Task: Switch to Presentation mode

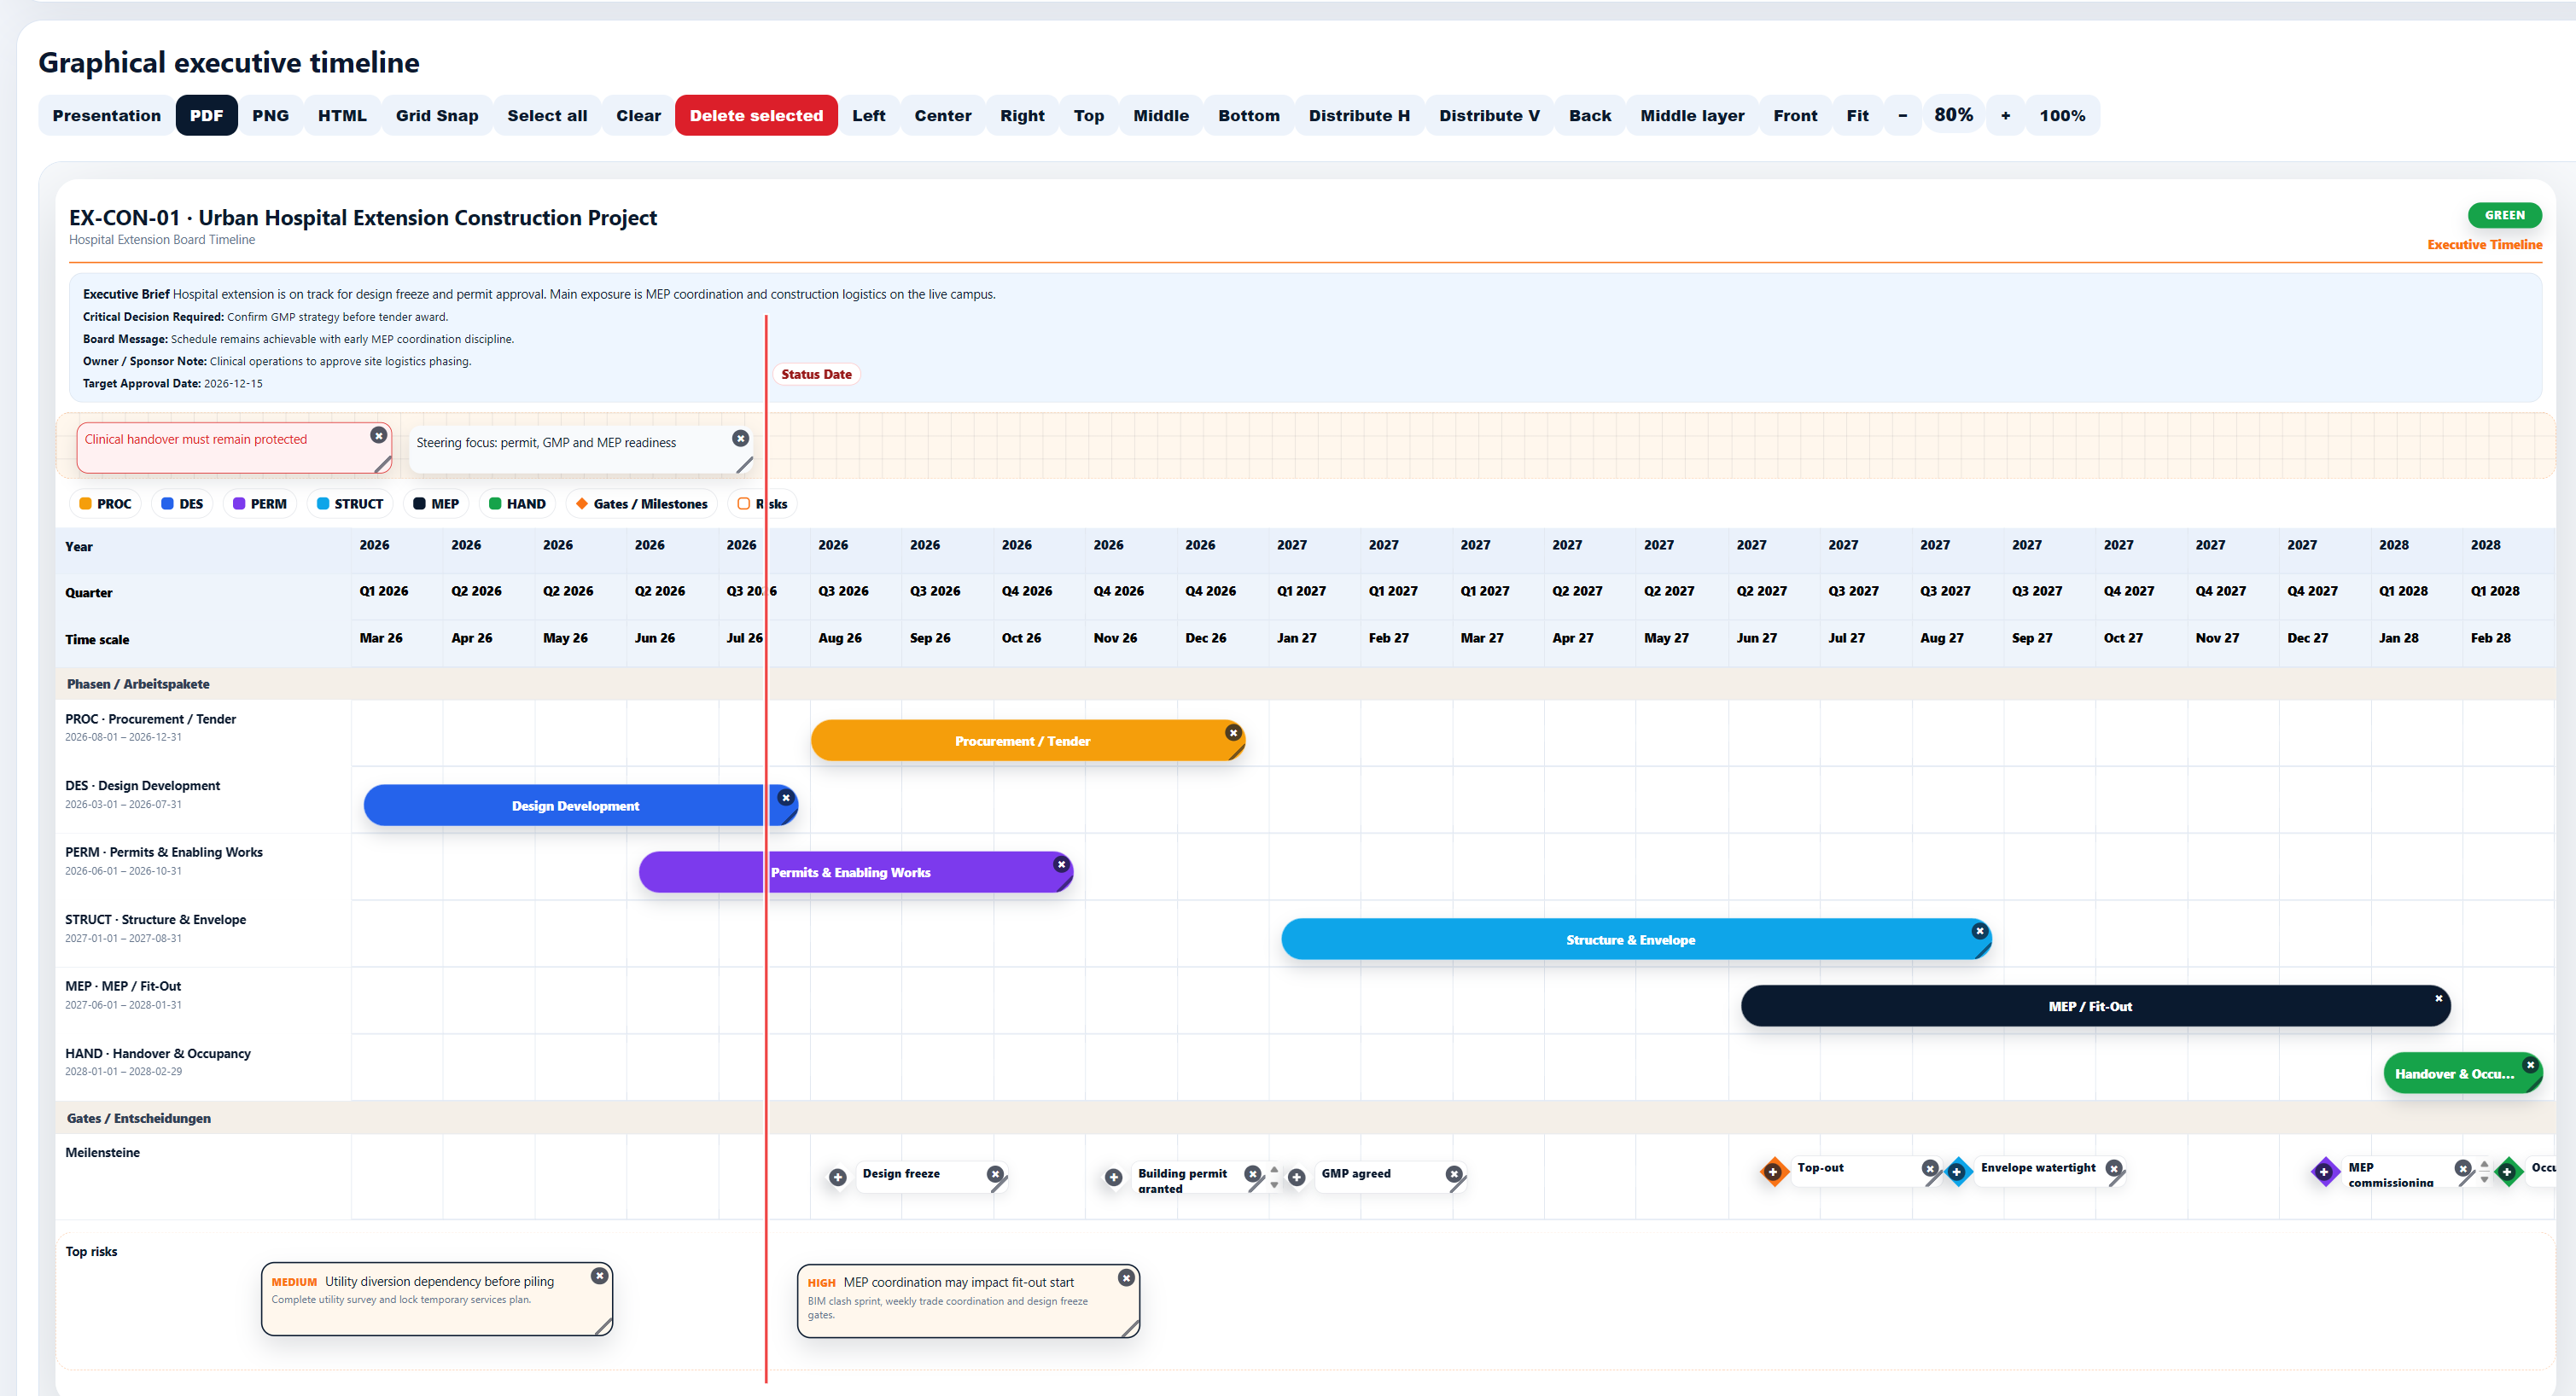Action: 107,116
